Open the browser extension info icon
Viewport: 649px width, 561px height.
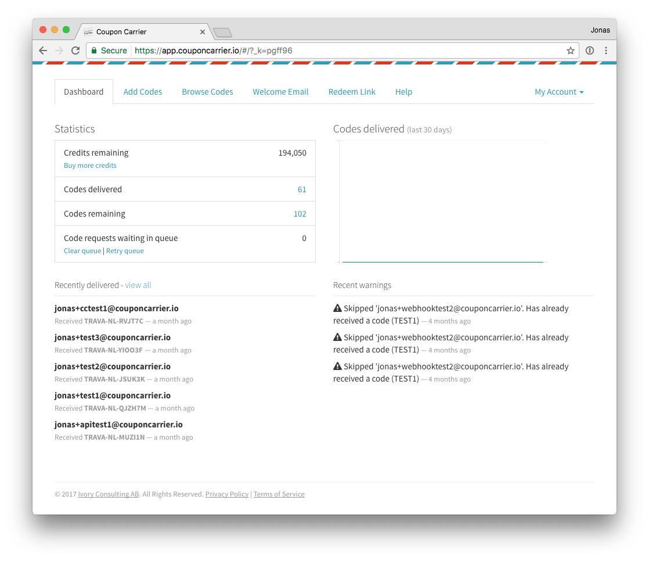click(590, 51)
